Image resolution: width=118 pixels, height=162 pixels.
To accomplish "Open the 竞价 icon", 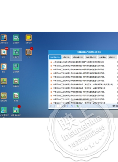I will pos(4,81).
